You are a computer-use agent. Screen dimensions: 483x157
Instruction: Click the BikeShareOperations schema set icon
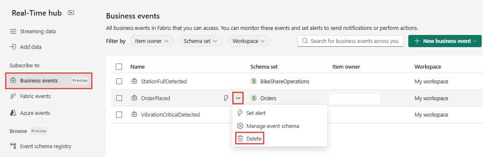253,81
